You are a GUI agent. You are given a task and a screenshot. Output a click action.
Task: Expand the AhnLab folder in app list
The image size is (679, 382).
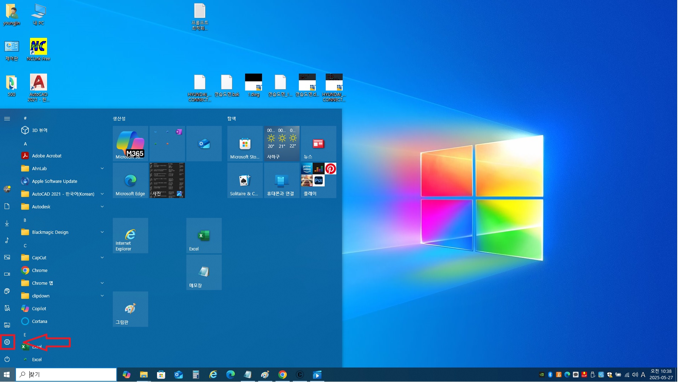[102, 168]
